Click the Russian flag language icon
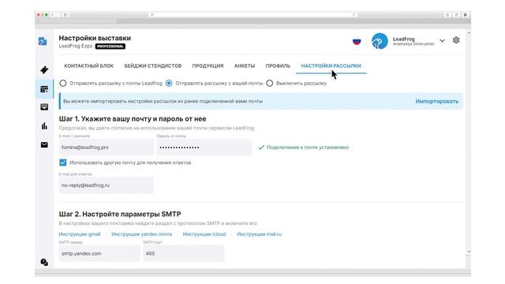Image resolution: width=505 pixels, height=284 pixels. click(357, 41)
